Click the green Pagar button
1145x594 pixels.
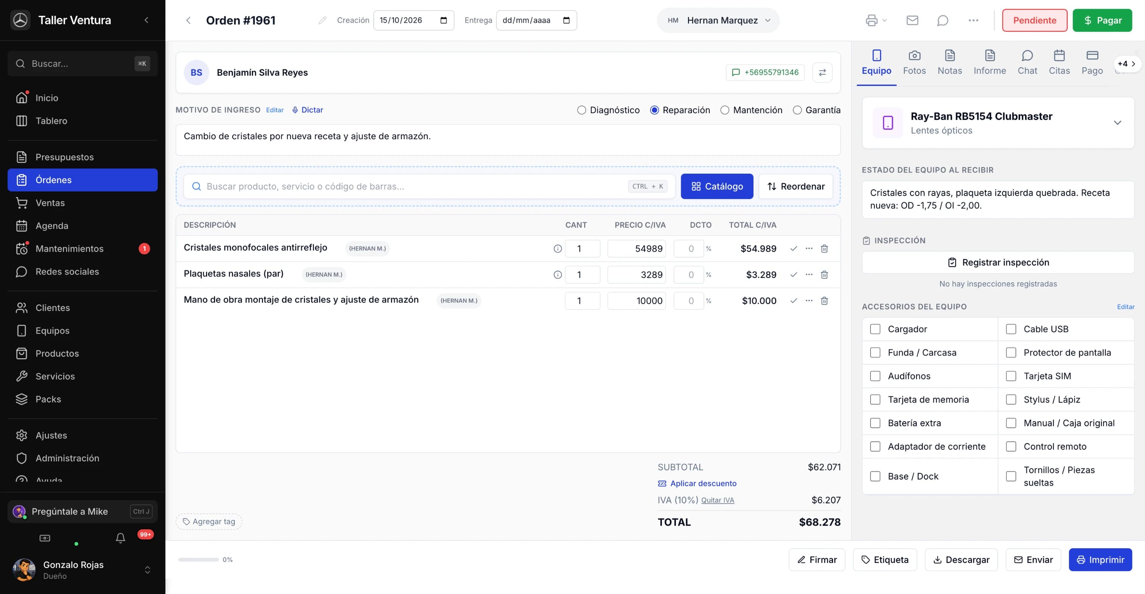[x=1102, y=20]
